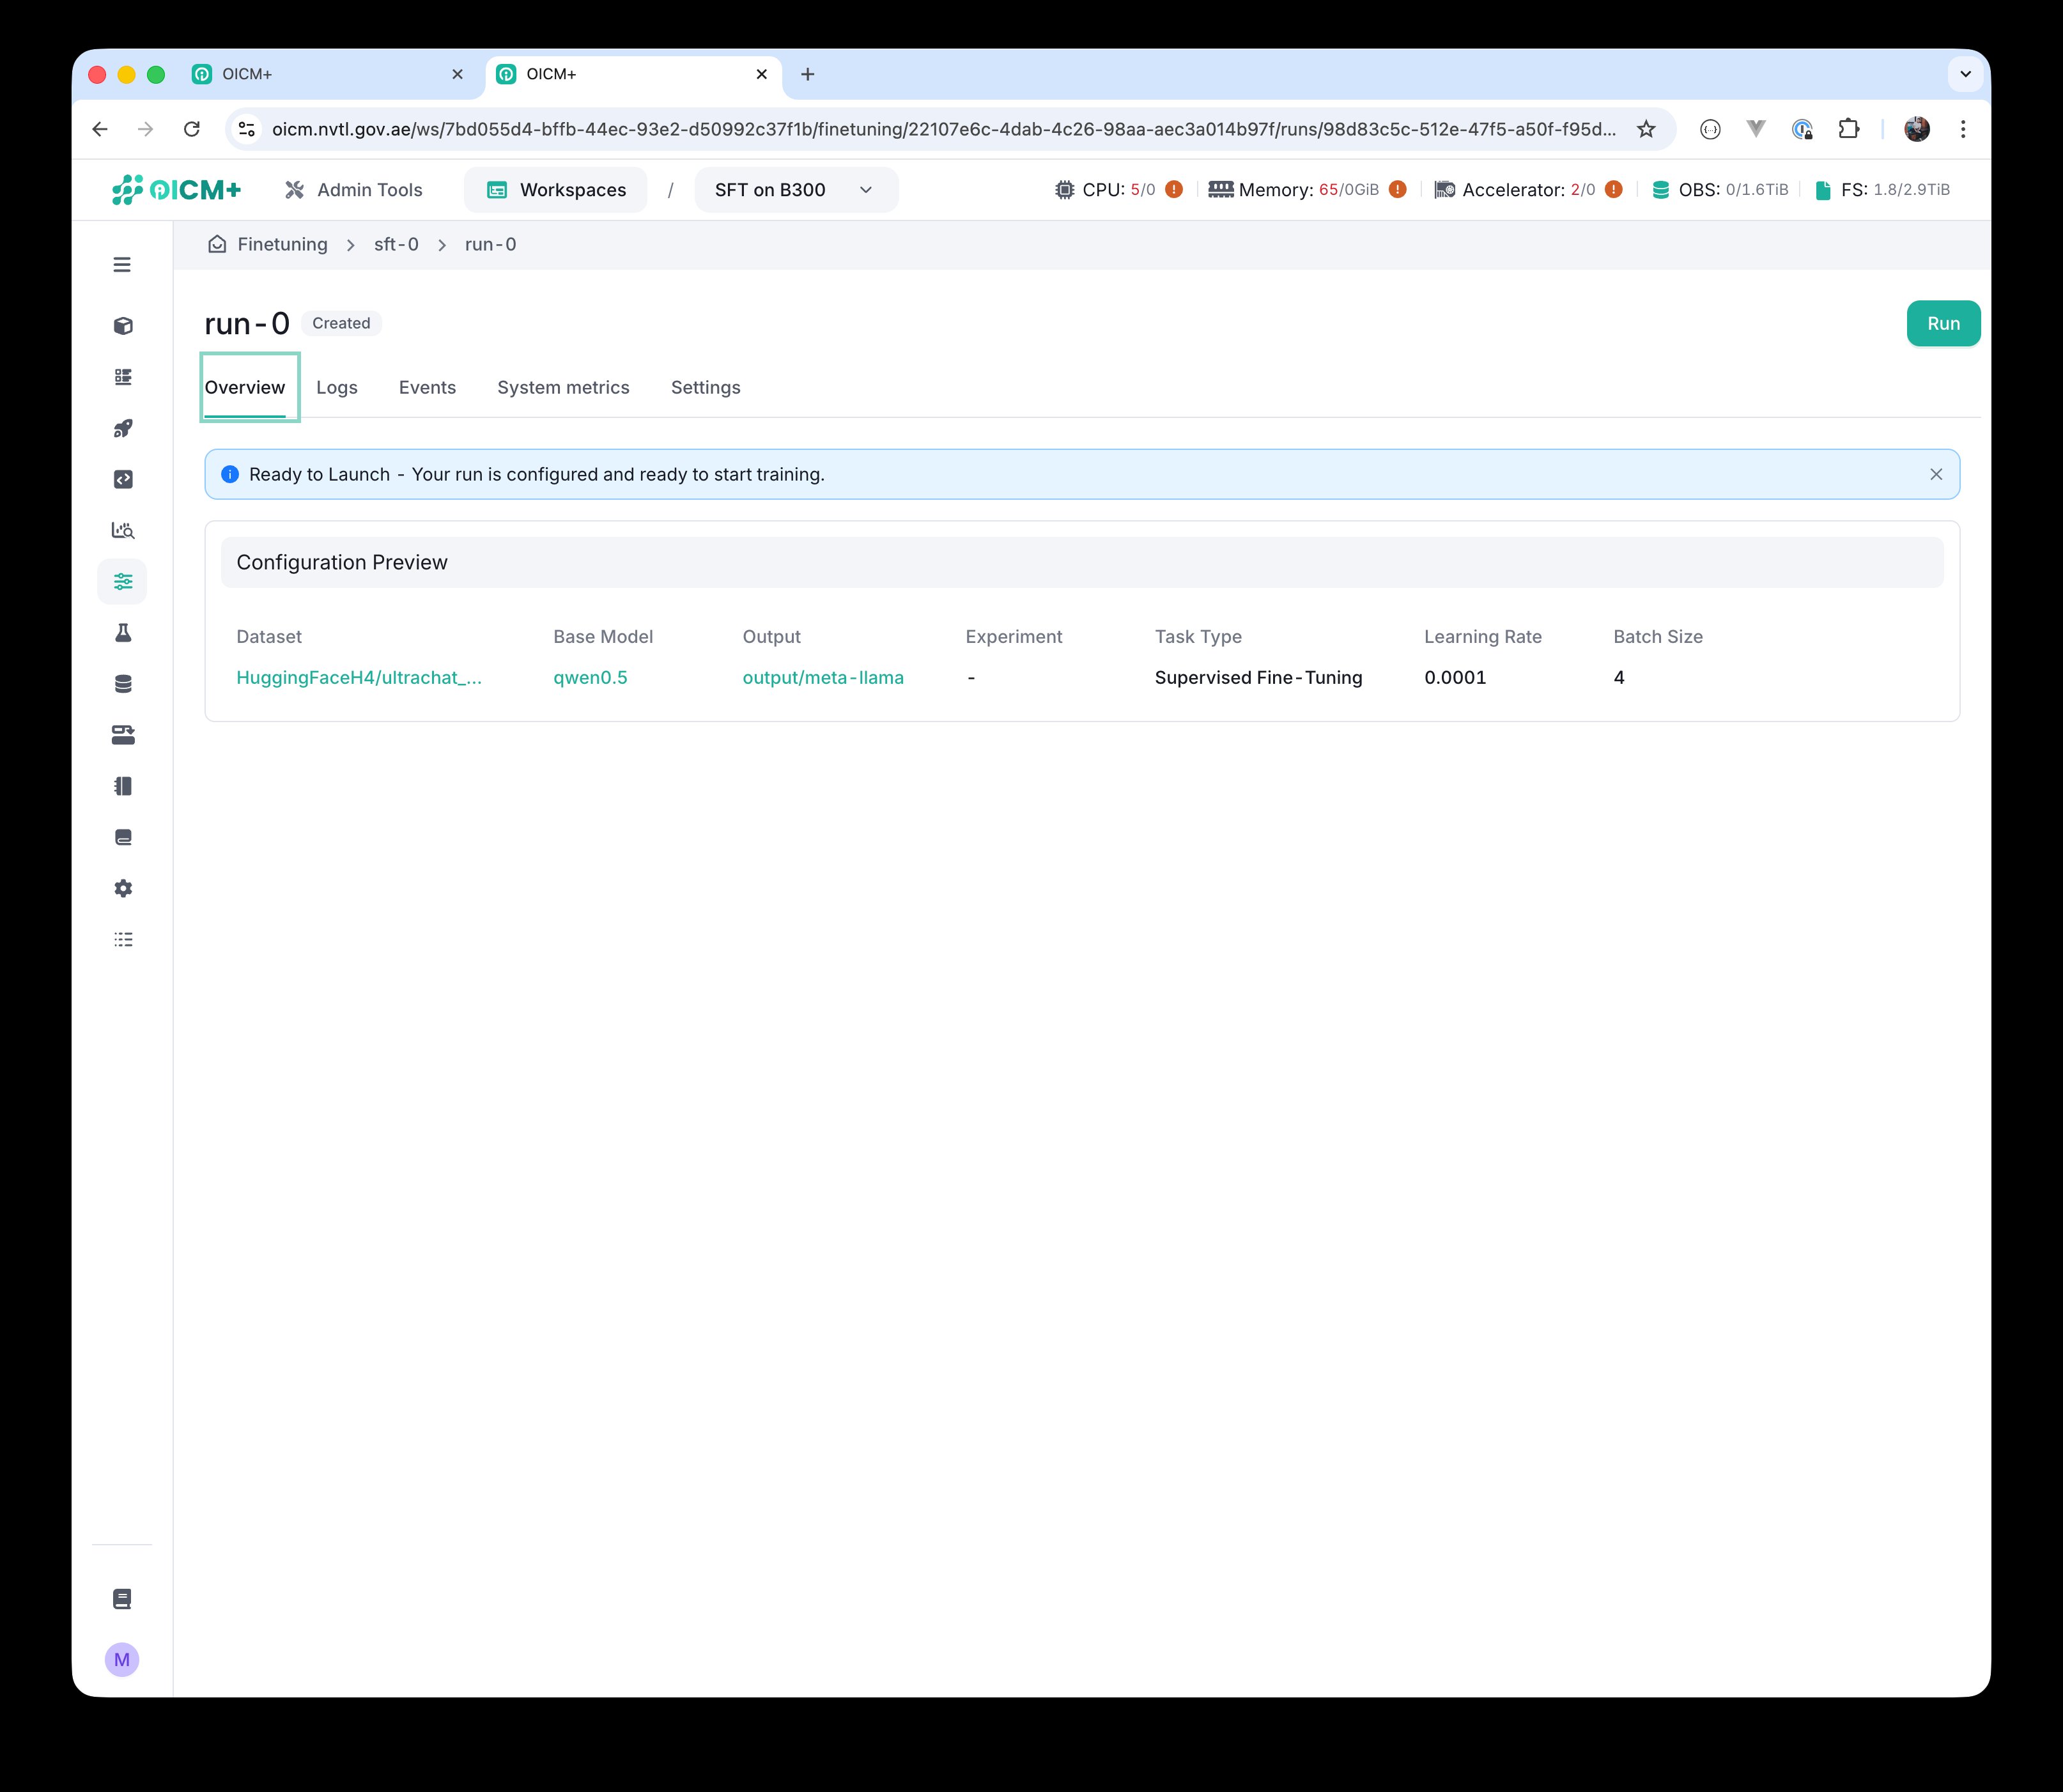Viewport: 2063px width, 1792px height.
Task: Open the code terminal sidebar icon
Action: tap(123, 479)
